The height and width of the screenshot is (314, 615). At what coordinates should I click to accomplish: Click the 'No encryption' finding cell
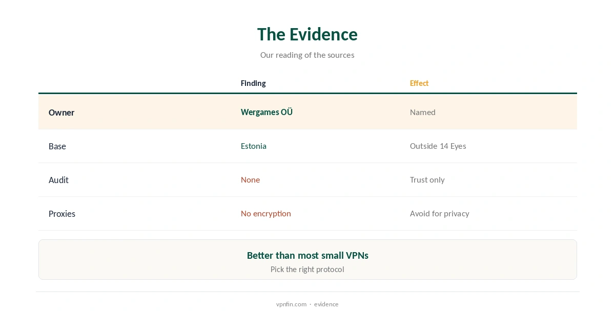266,213
